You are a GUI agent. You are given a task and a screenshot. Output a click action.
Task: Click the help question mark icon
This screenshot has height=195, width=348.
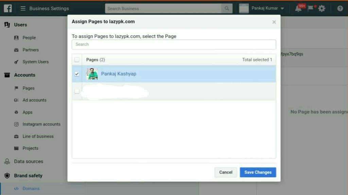click(x=340, y=8)
